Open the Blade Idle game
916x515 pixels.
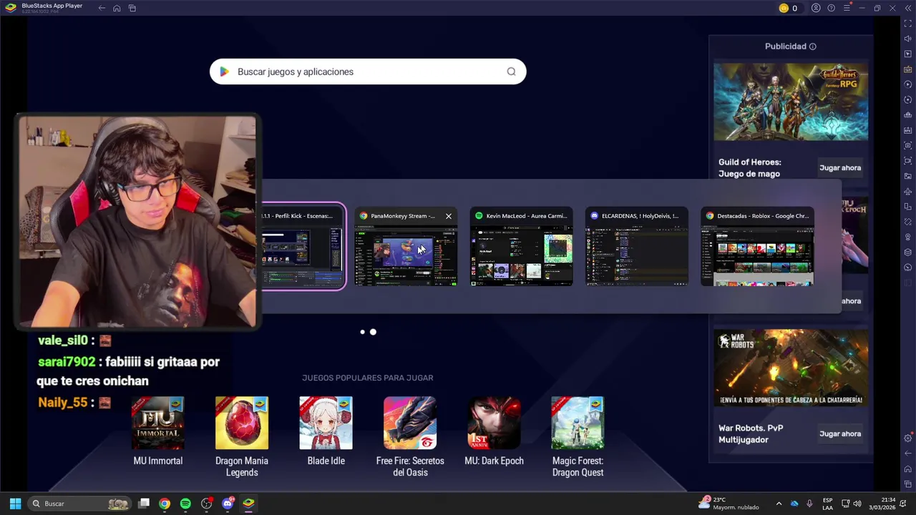click(326, 431)
